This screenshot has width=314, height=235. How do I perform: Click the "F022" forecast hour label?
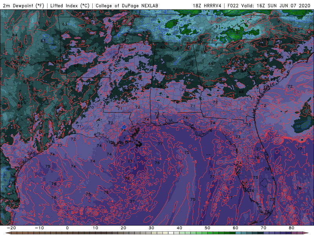pyautogui.click(x=233, y=5)
